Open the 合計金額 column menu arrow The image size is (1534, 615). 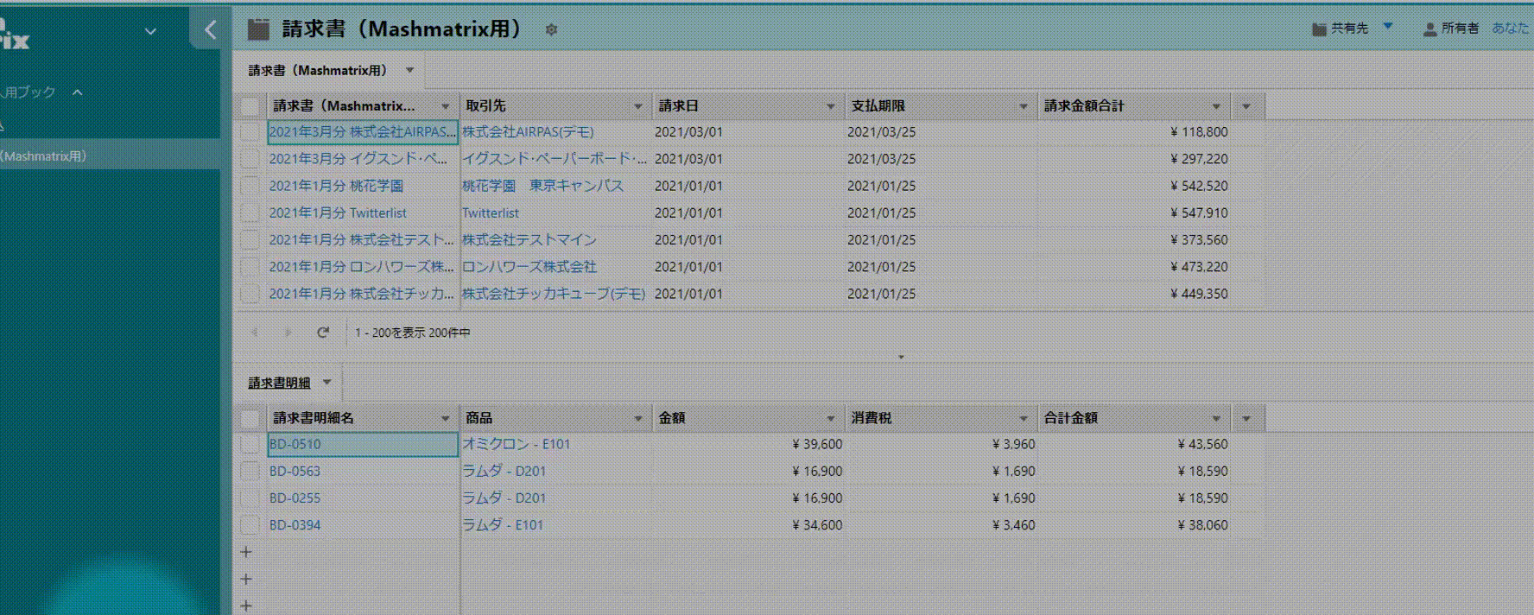[x=1216, y=418]
